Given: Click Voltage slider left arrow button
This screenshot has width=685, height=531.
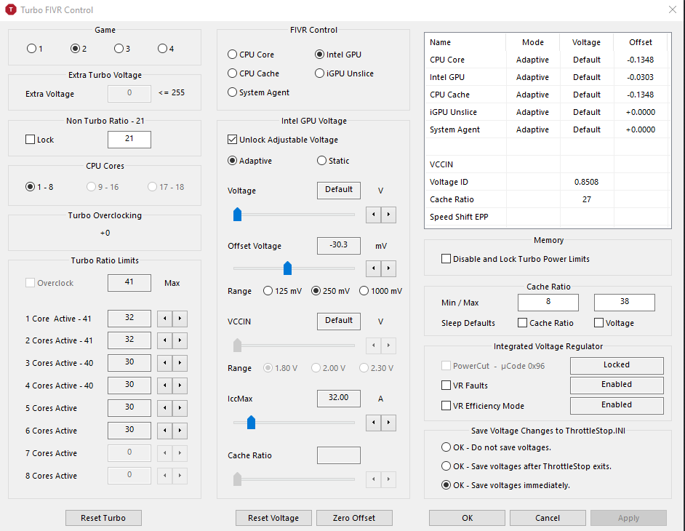Looking at the screenshot, I should point(374,215).
